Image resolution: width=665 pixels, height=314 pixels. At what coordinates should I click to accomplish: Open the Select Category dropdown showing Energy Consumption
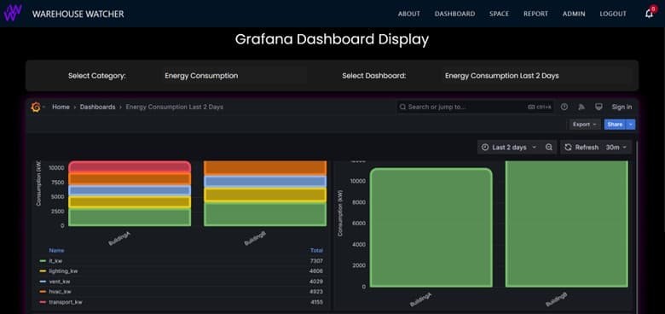tap(234, 76)
